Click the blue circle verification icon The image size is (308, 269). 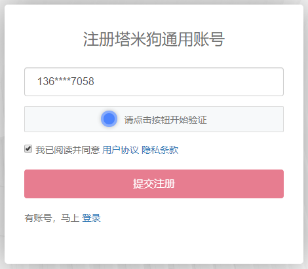click(109, 119)
